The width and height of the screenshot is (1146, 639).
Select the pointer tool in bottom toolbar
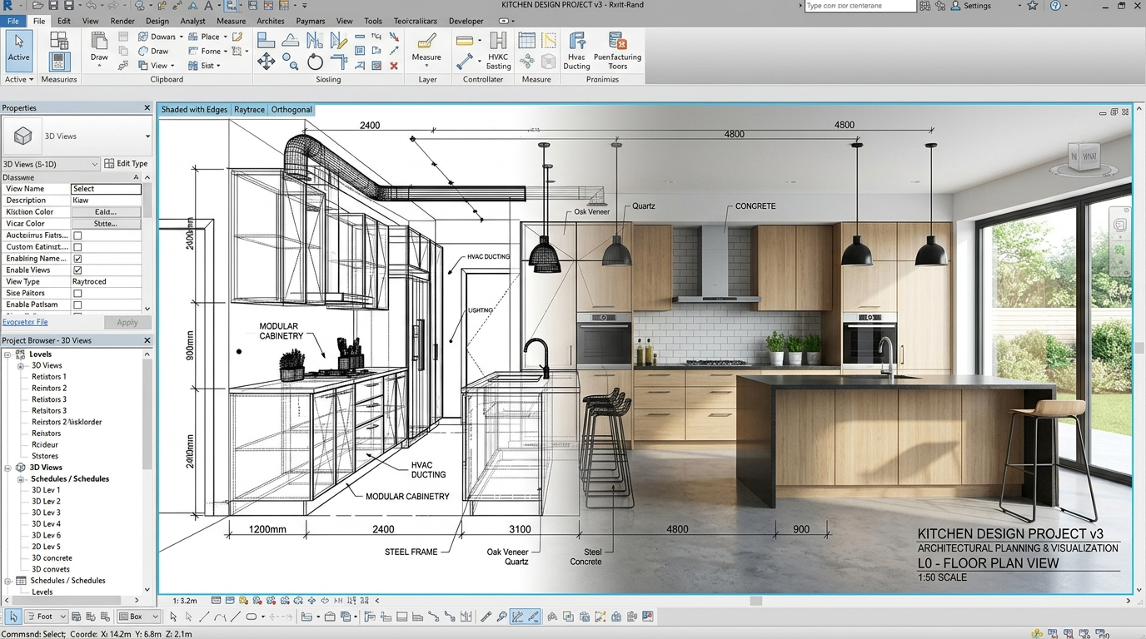point(13,617)
